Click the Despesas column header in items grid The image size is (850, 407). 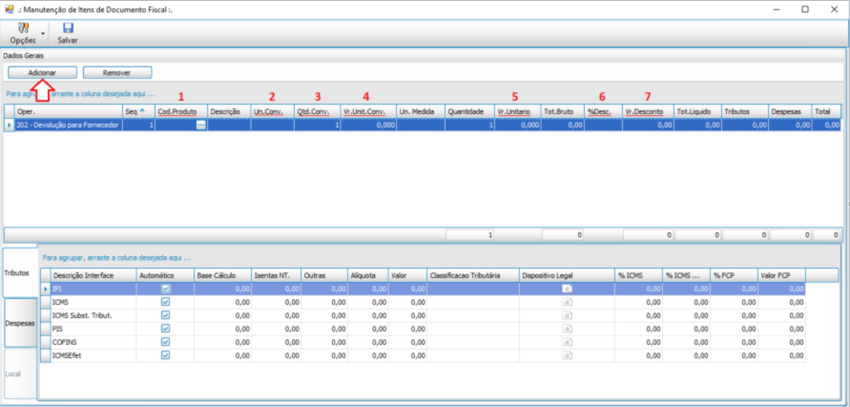coord(790,111)
